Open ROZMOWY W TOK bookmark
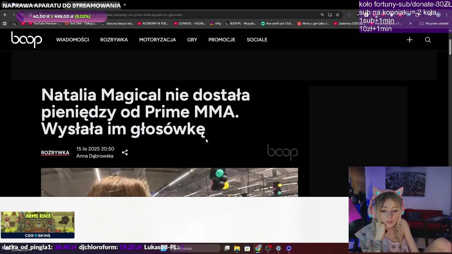 point(153,24)
